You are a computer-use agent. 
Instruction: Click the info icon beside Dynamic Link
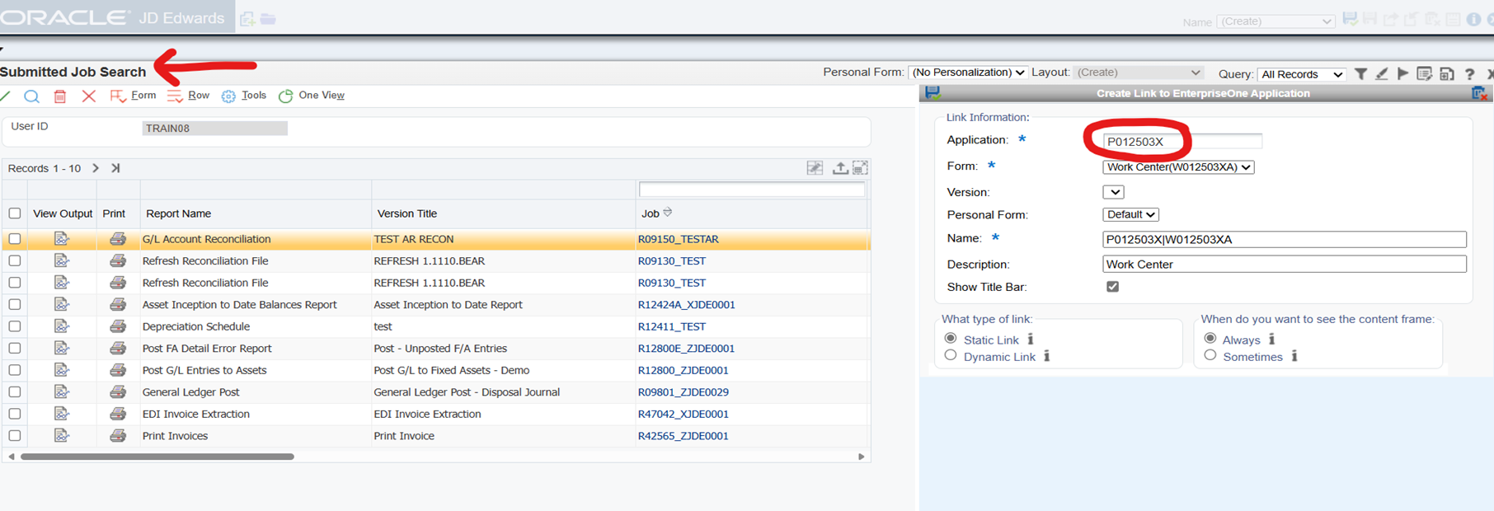(1047, 357)
